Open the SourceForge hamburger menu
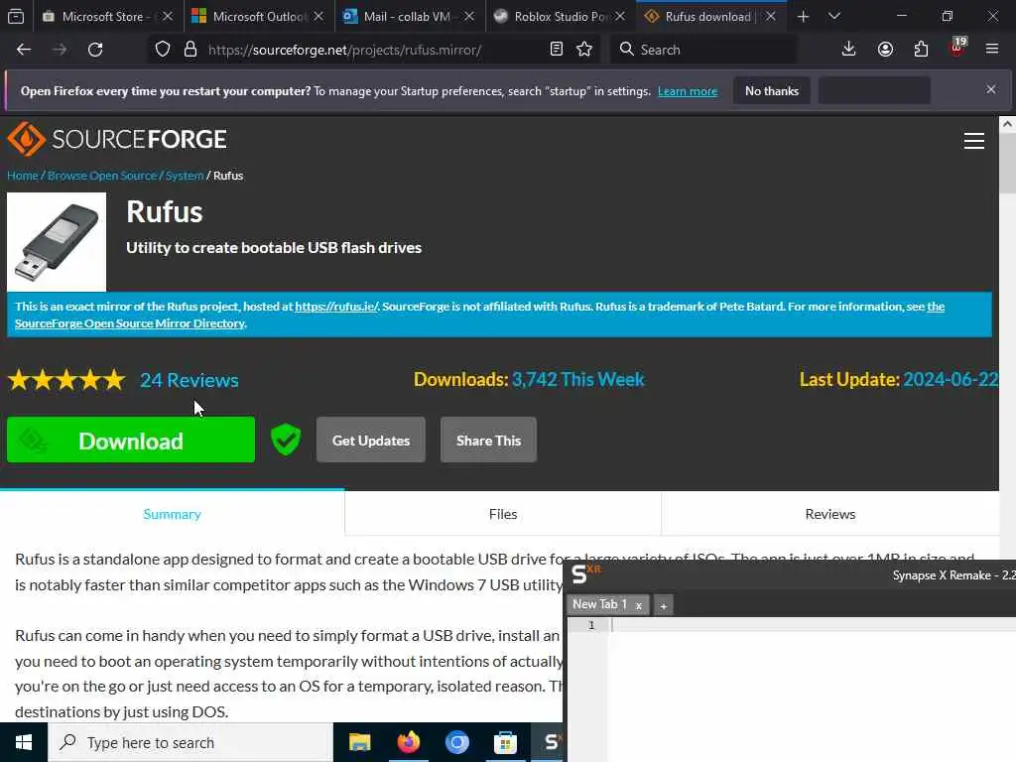This screenshot has width=1016, height=762. (974, 141)
